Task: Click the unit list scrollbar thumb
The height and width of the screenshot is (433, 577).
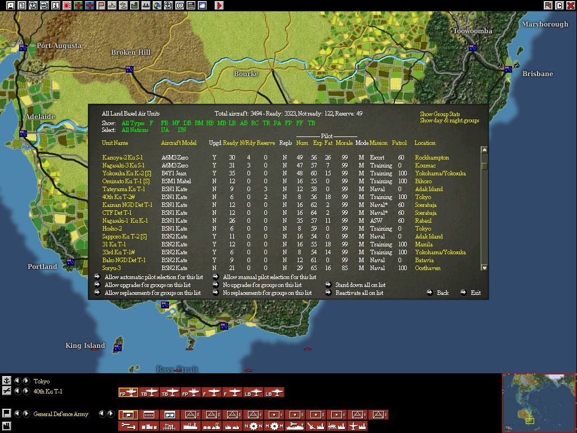Action: click(484, 166)
